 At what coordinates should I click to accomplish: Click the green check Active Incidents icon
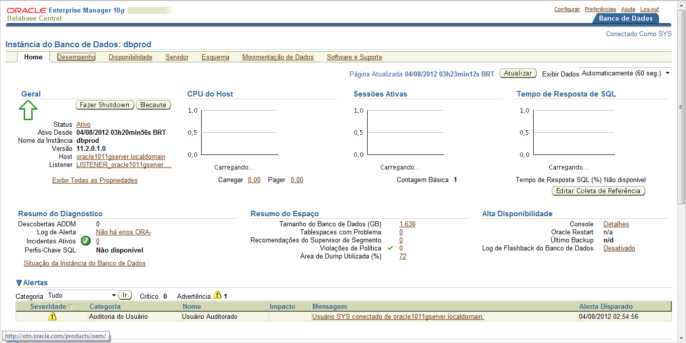(85, 241)
